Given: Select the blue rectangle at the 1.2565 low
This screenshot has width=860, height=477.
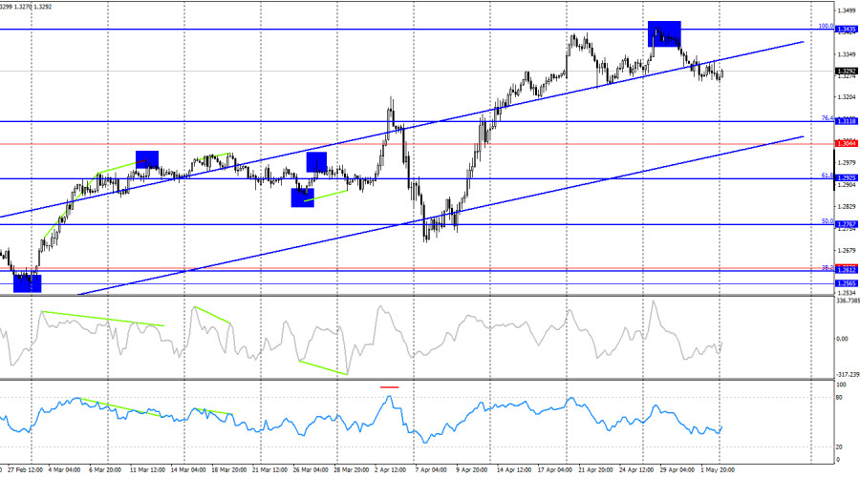Looking at the screenshot, I should coord(28,283).
